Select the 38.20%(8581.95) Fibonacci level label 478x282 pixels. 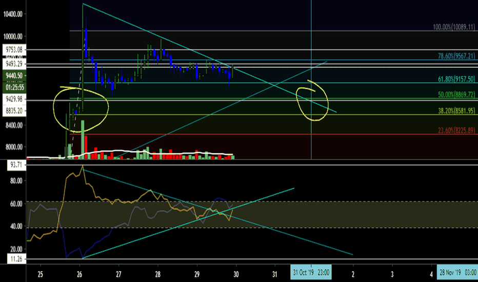pos(456,111)
